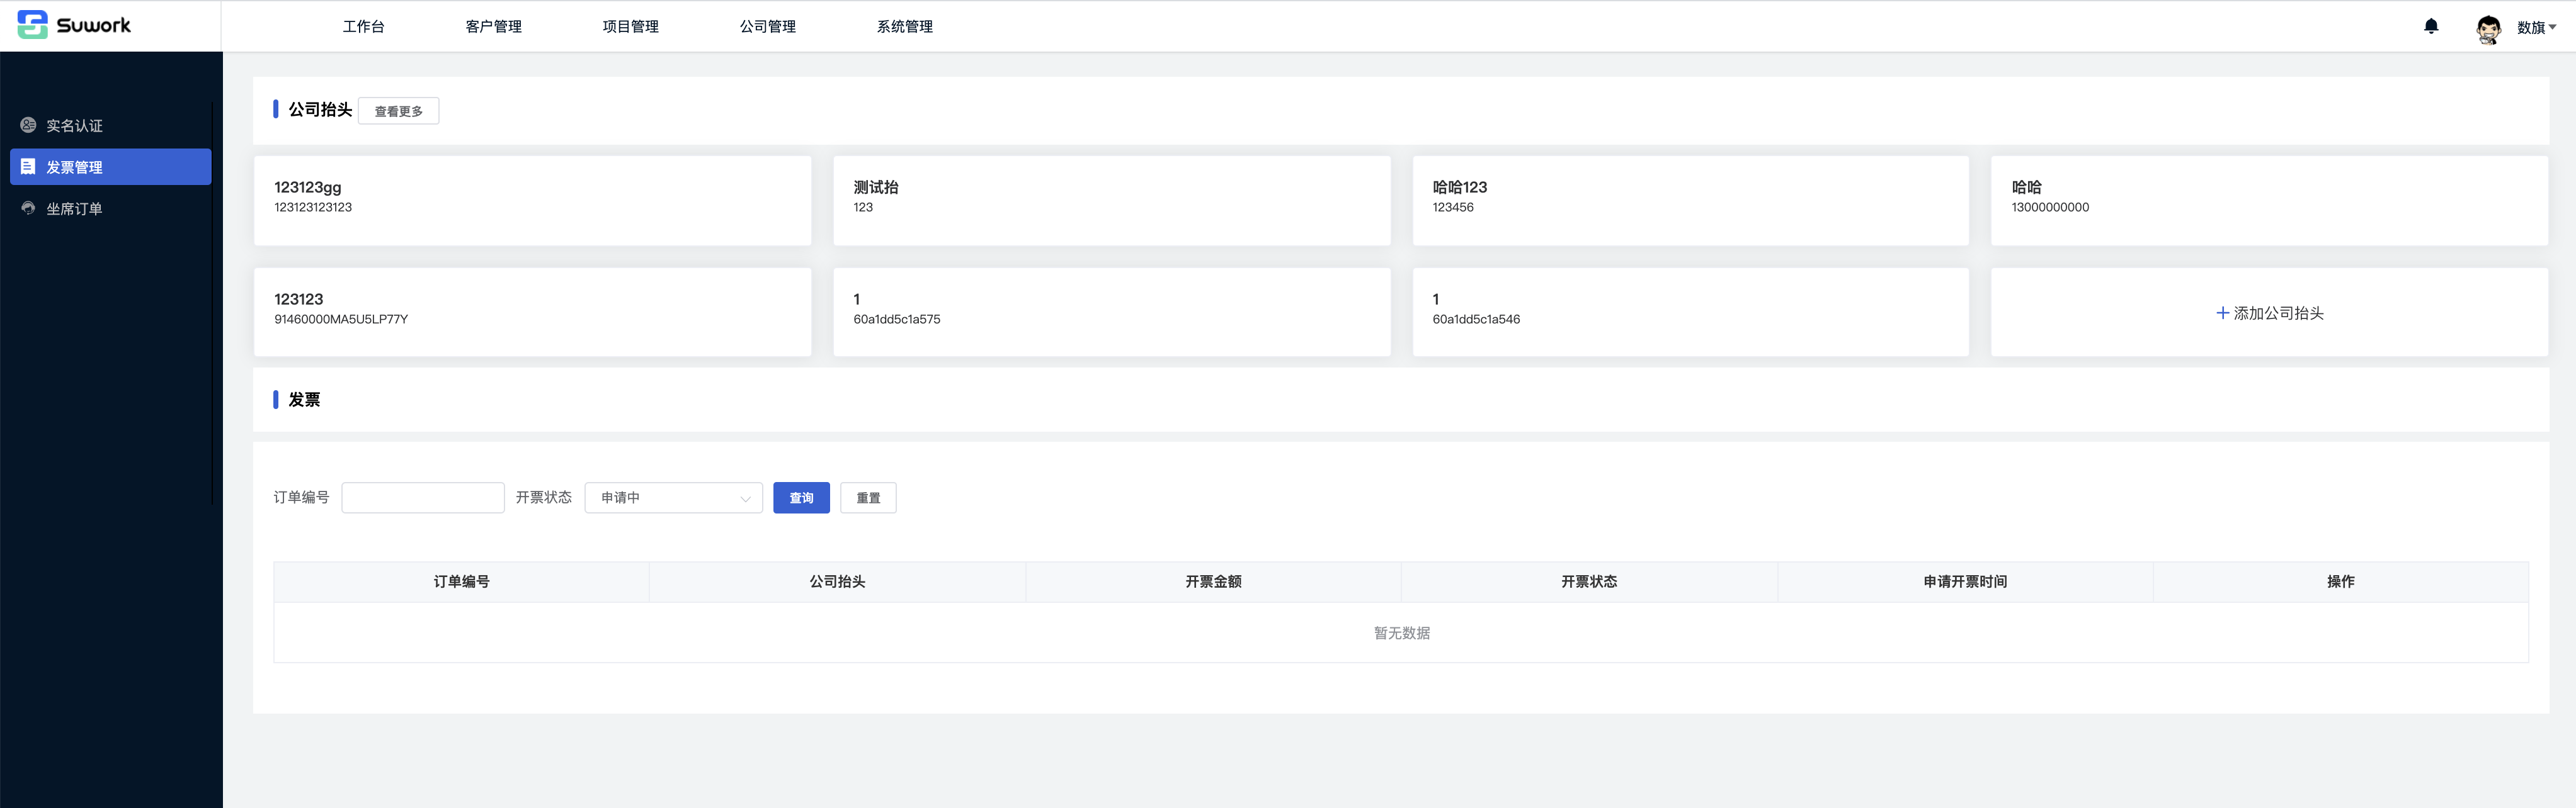Click the 查看更多 button
The image size is (2576, 808).
398,111
